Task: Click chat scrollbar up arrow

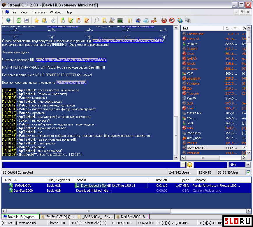Action: click(176, 28)
